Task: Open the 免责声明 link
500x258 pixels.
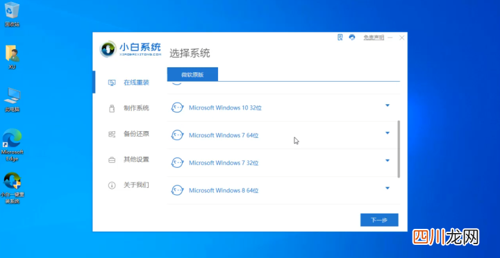Action: point(374,37)
